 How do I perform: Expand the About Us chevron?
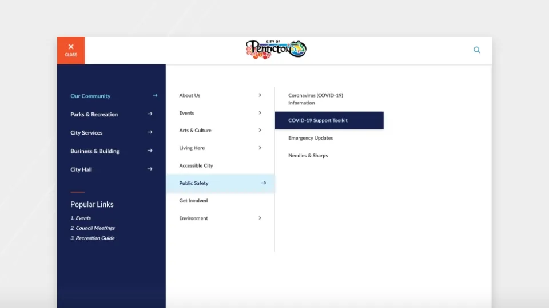(x=260, y=95)
